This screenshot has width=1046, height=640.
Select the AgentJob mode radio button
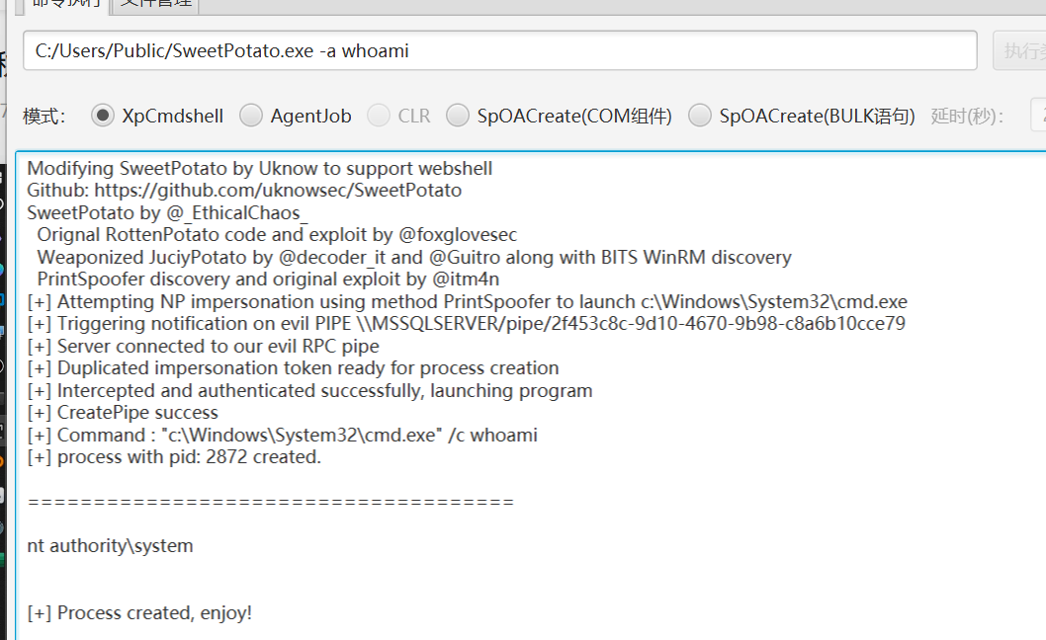(251, 116)
